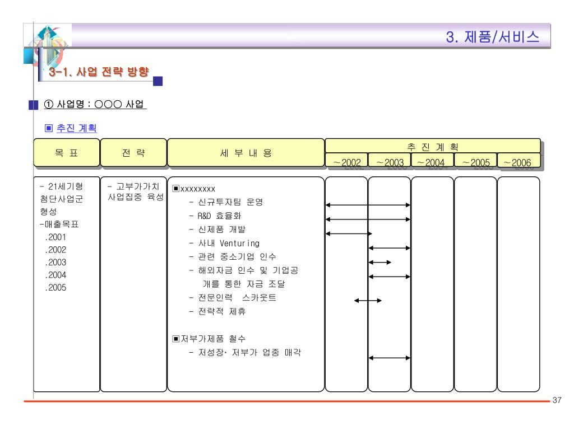Click the '전 략' header cell
The width and height of the screenshot is (574, 430).
(x=133, y=153)
